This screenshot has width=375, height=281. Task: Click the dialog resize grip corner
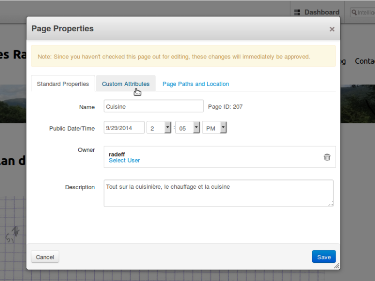click(337, 266)
